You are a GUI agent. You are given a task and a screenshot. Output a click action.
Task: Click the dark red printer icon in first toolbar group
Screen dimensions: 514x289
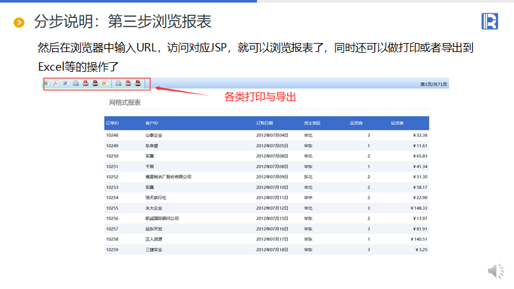pos(95,83)
